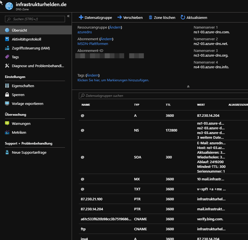Viewport: 248px width, 240px height.
Task: Click Ändern next to Abonnement
Action: 106,39
